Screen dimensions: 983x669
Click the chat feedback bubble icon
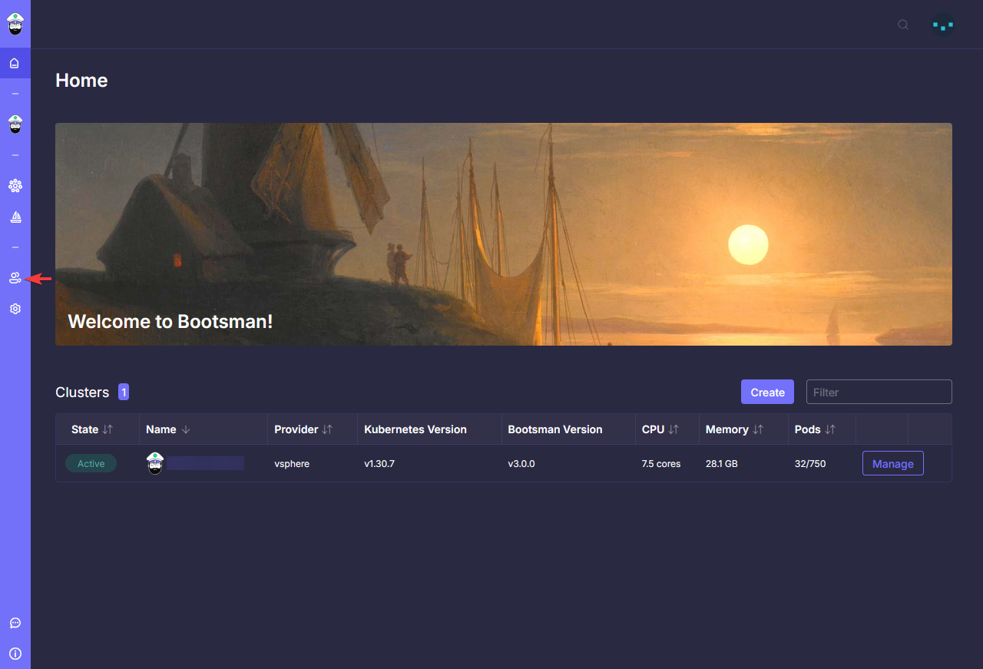[x=15, y=623]
